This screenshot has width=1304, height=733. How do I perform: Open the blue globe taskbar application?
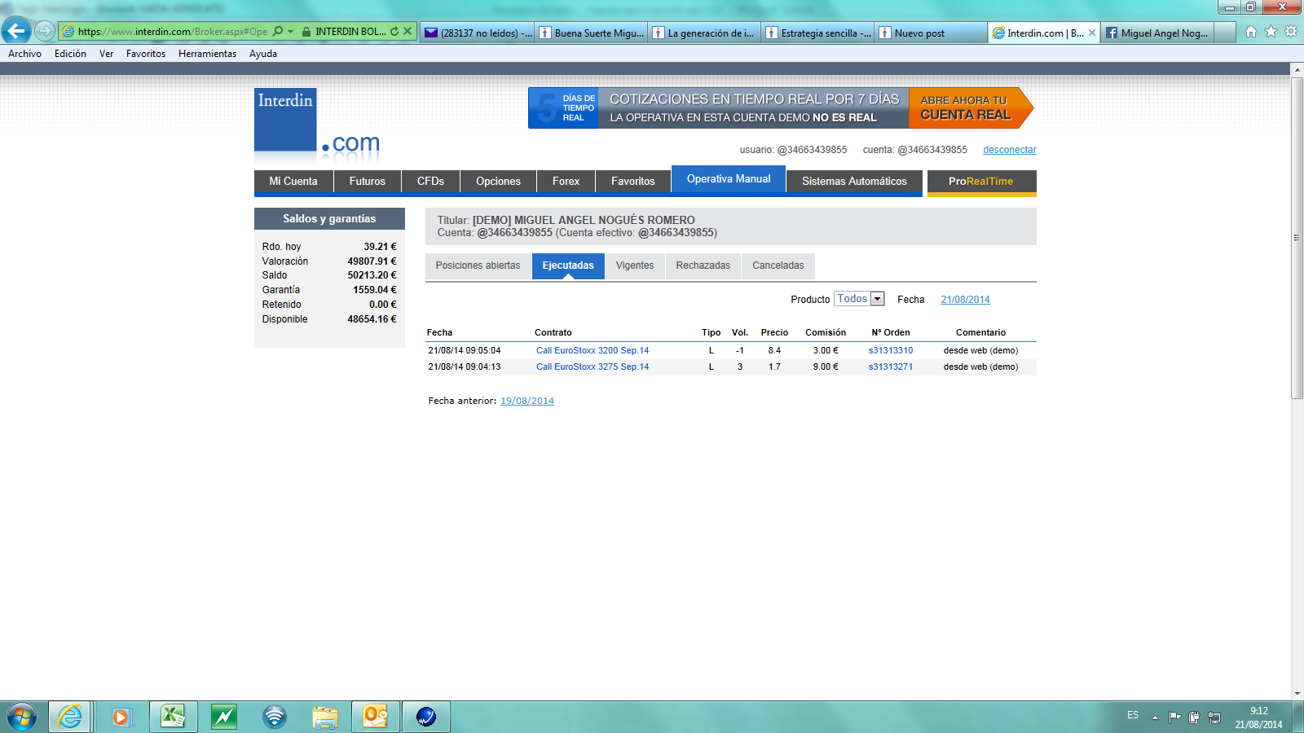(x=426, y=717)
